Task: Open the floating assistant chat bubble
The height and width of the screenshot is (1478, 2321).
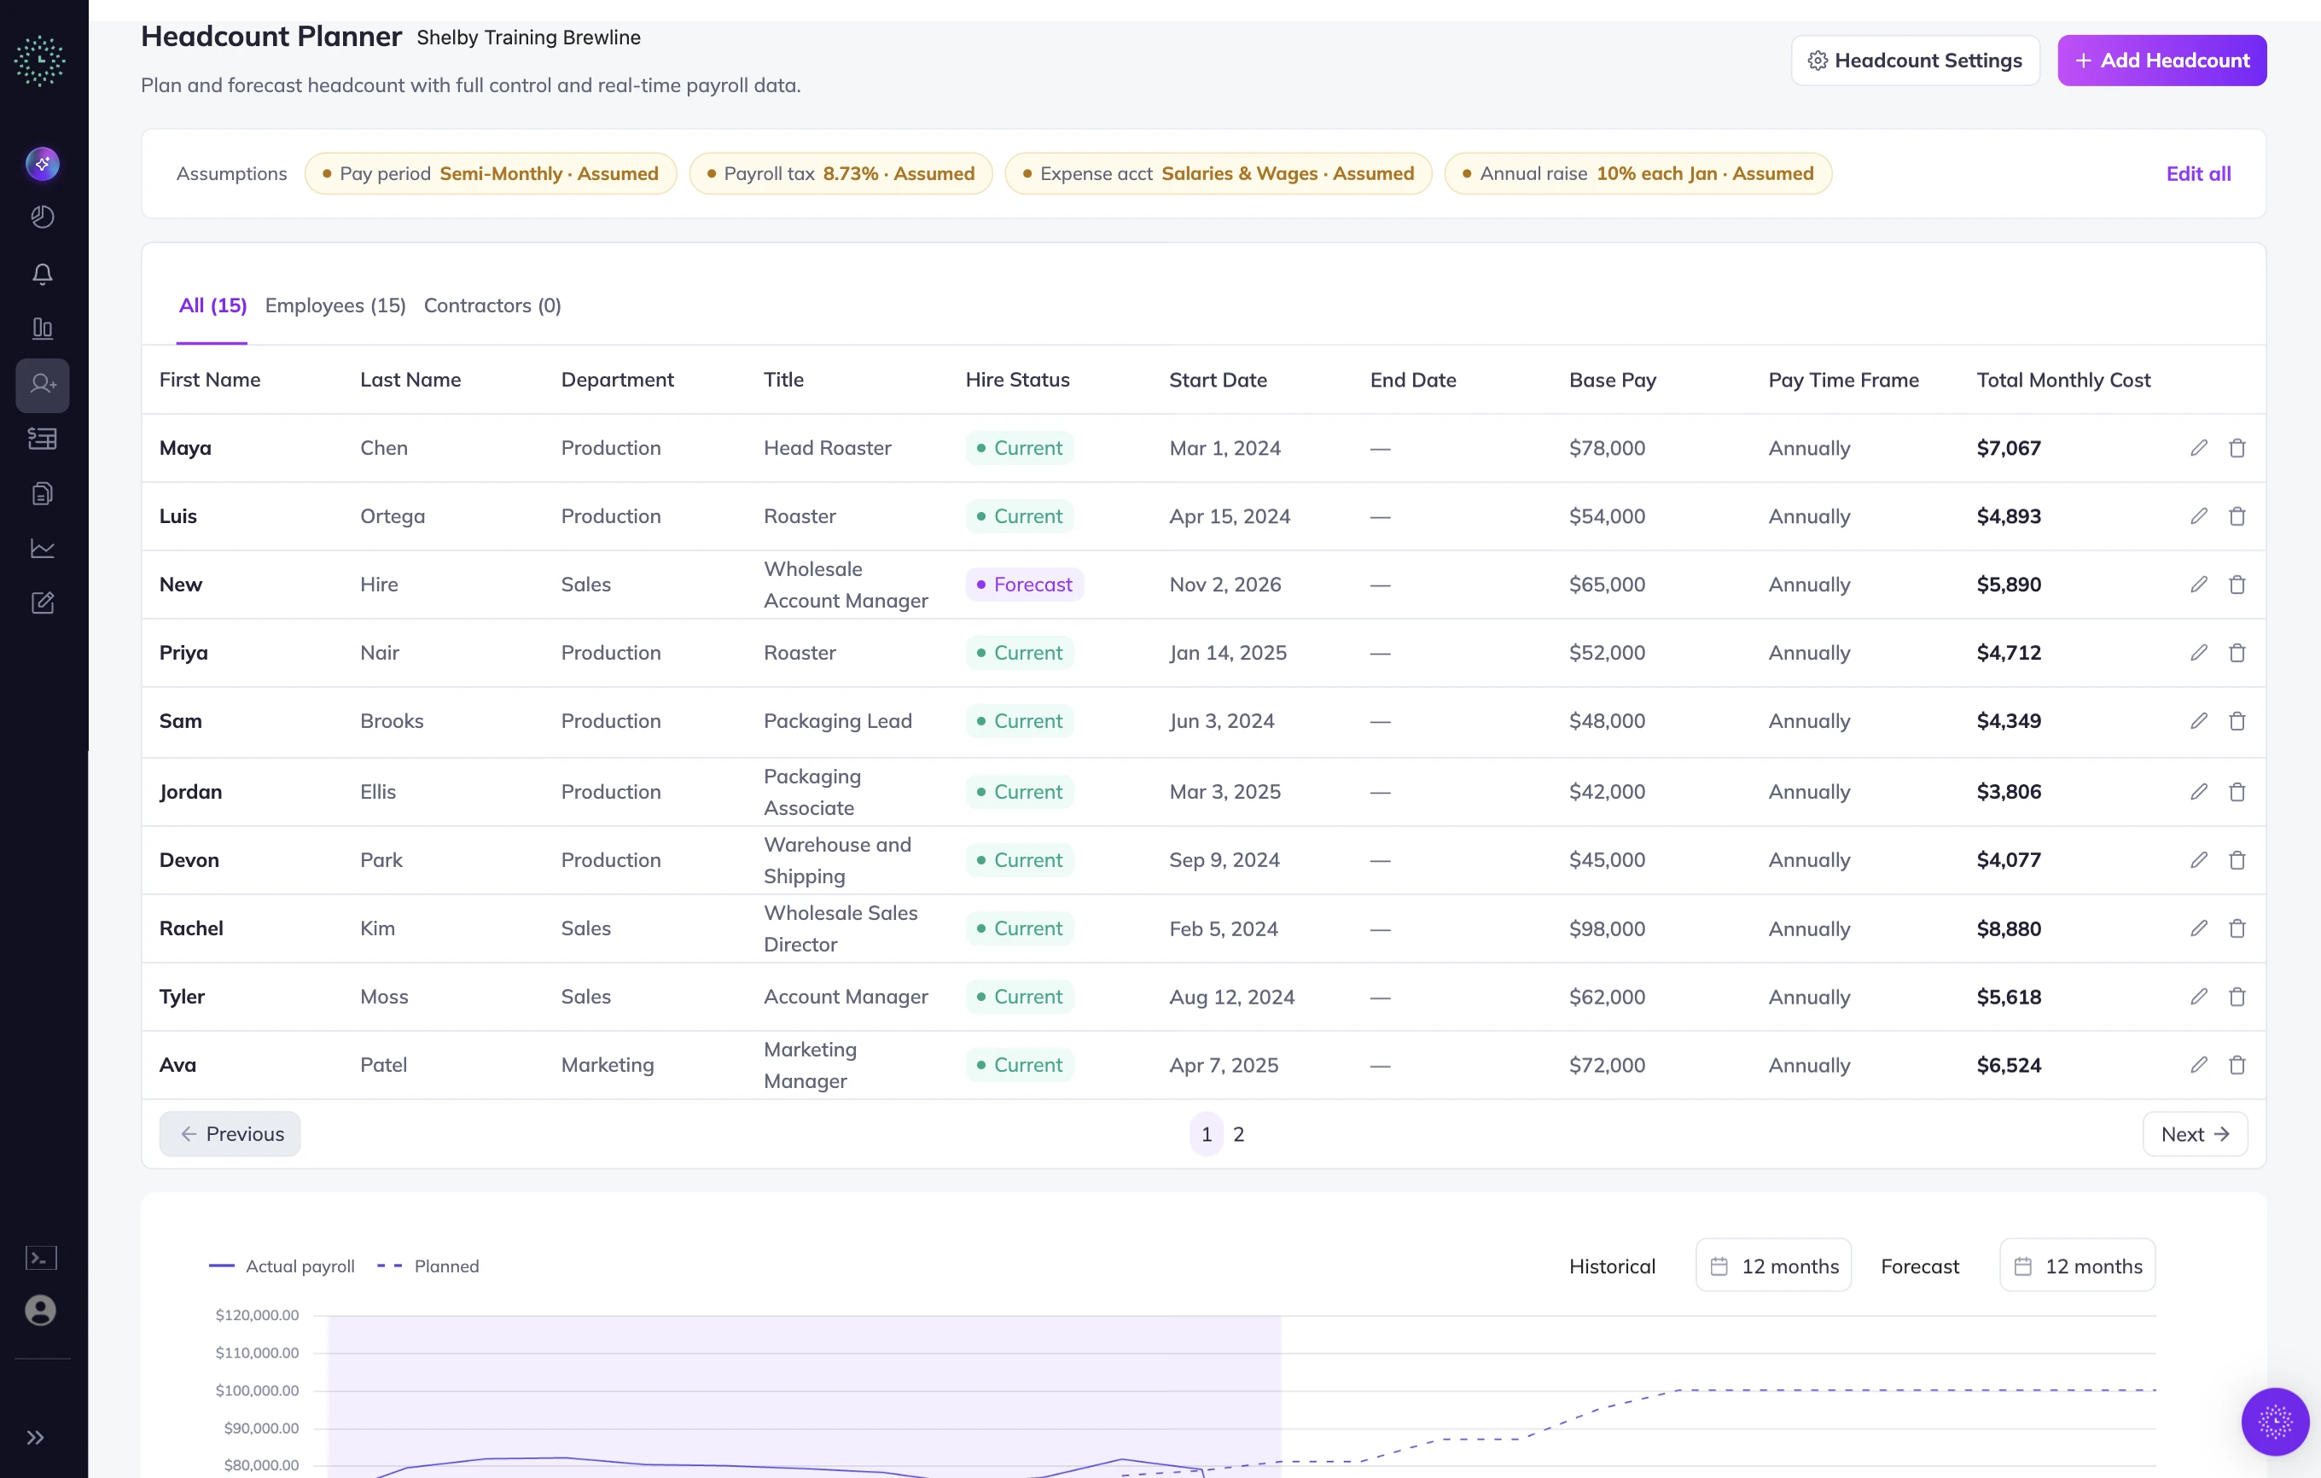Action: pos(2275,1421)
